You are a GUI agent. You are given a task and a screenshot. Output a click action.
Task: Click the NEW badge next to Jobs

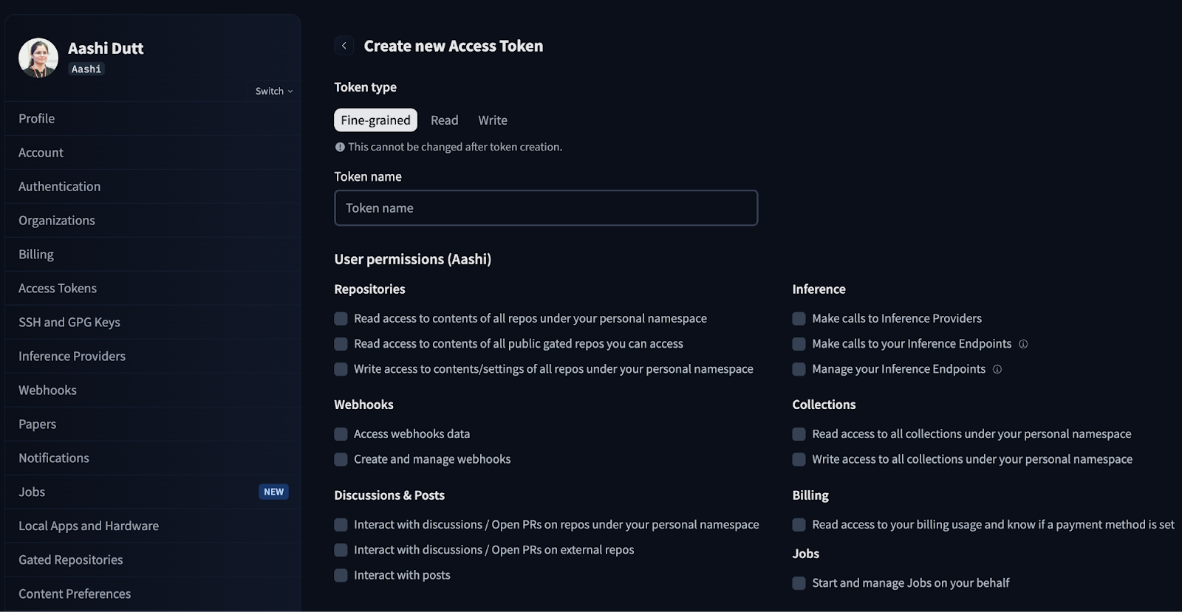point(273,491)
